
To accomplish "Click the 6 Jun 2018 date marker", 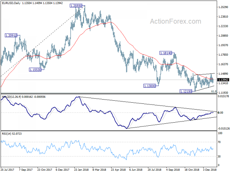I will pos(136,170).
